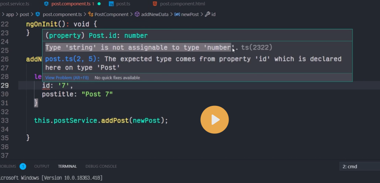Click the "Post 7" string on line 30
Screen dimensions: 380x183
click(x=97, y=94)
